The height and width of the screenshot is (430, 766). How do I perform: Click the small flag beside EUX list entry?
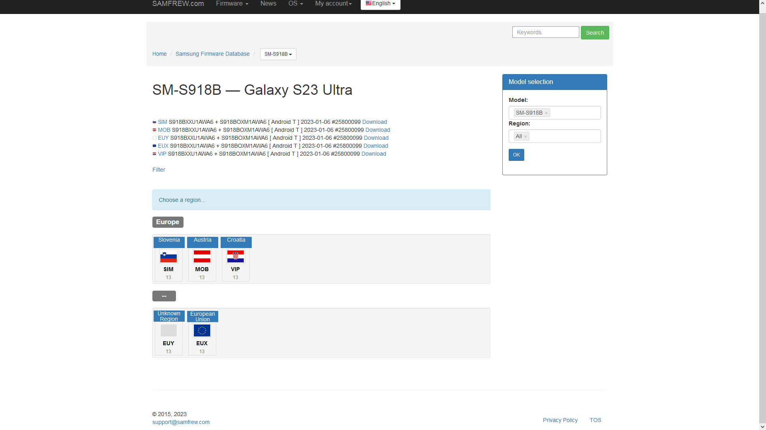[x=154, y=146]
